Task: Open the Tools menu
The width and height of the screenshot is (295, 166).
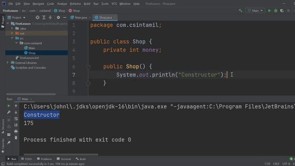Action: [105, 4]
